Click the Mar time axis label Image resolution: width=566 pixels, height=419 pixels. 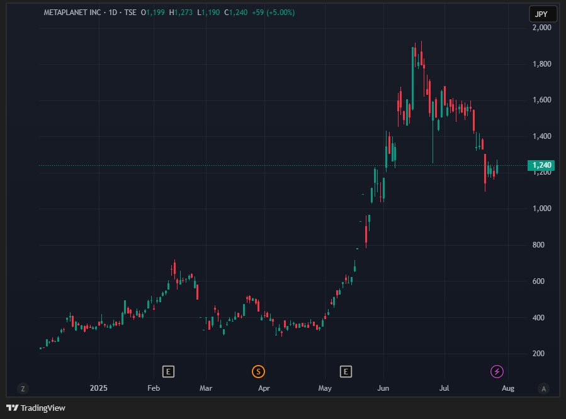206,388
